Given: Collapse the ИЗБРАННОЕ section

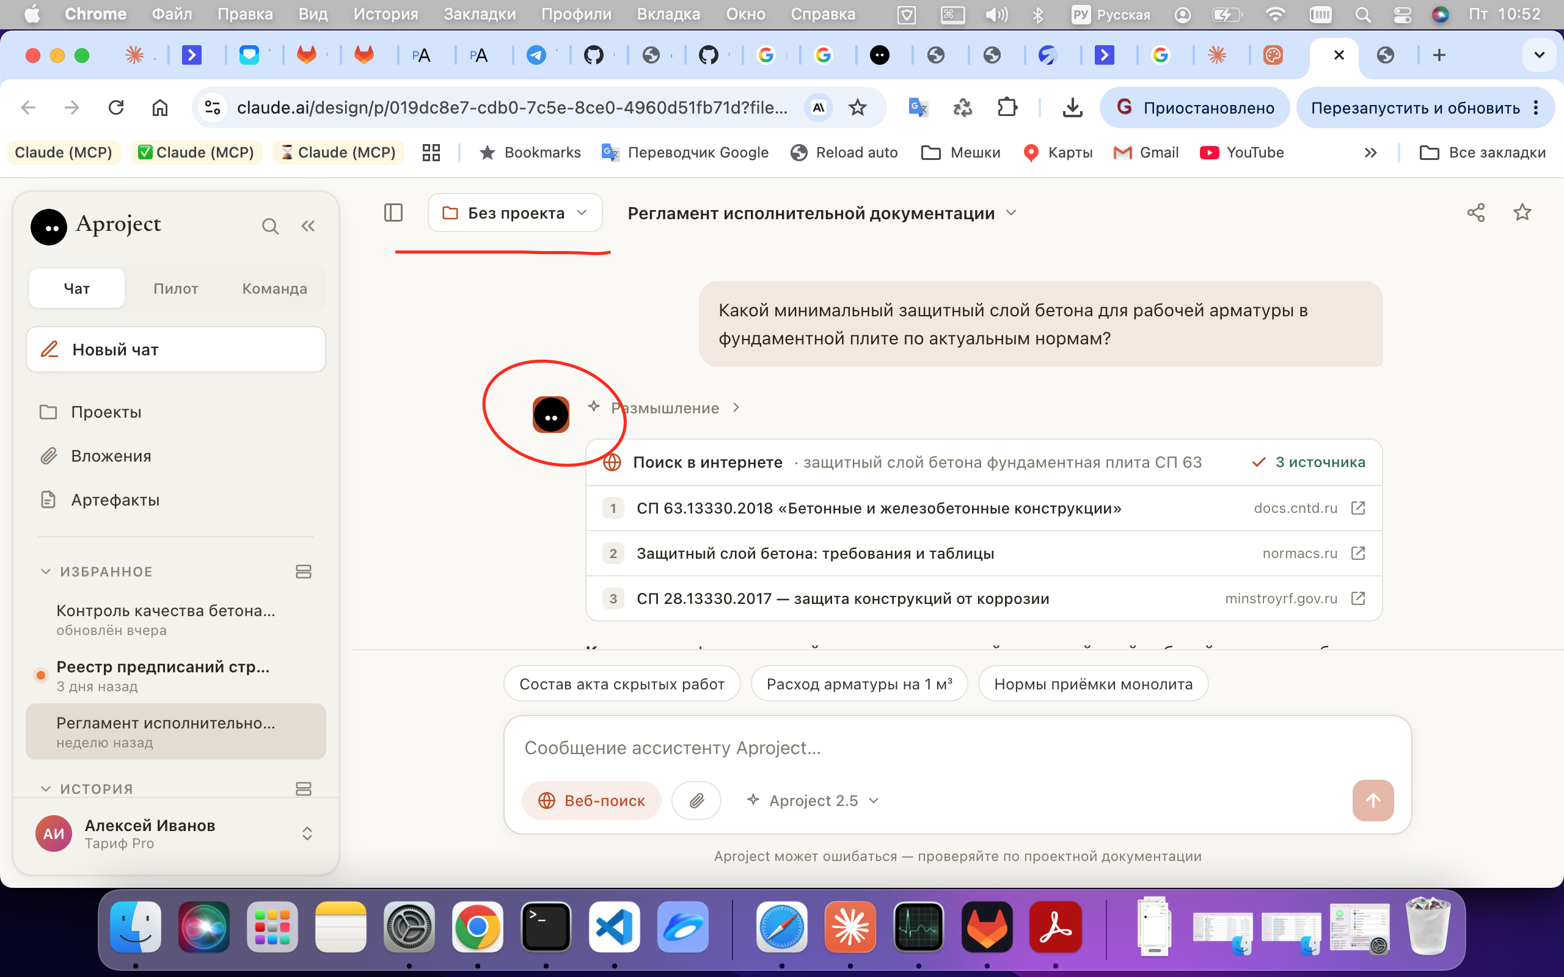Looking at the screenshot, I should click(45, 571).
